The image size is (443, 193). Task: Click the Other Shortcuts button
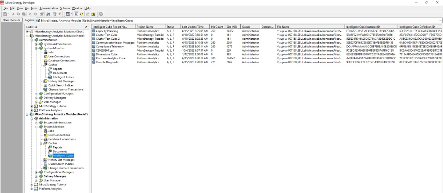[x=11, y=21]
